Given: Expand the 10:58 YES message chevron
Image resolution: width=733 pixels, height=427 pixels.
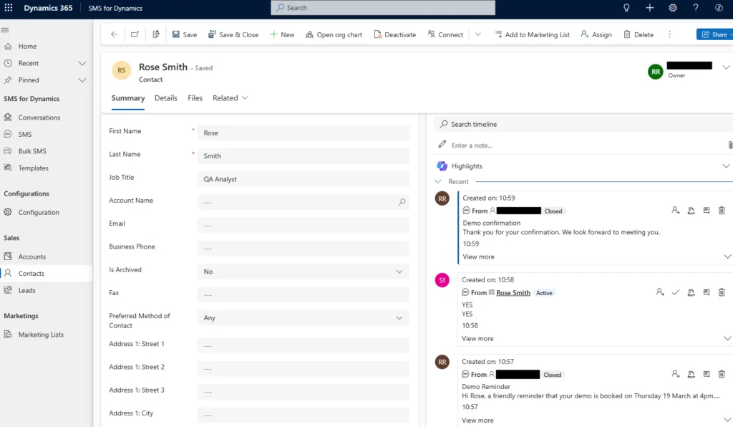Looking at the screenshot, I should (x=727, y=338).
